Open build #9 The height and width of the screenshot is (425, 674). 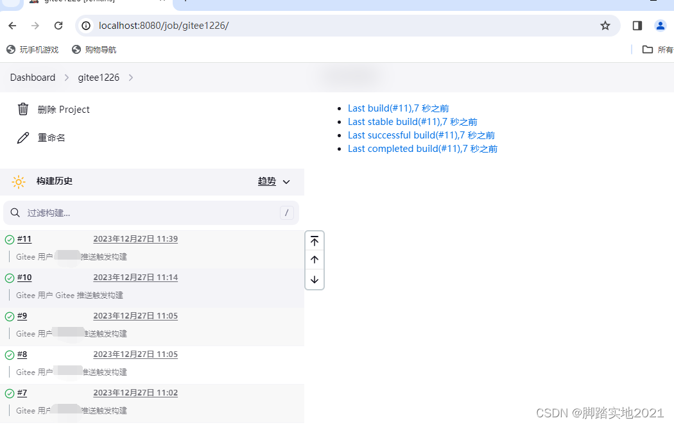[22, 316]
